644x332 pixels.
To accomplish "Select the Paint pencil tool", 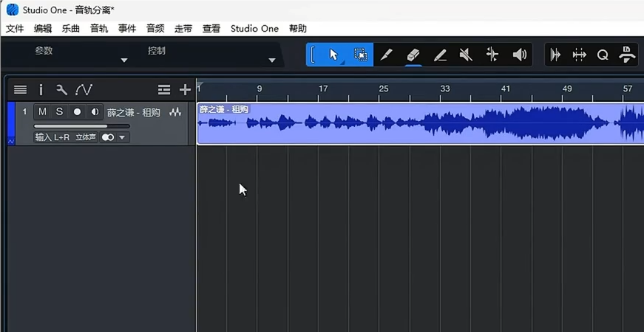I will point(440,55).
